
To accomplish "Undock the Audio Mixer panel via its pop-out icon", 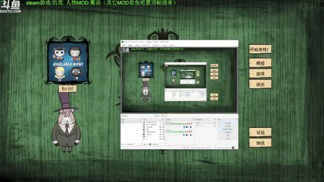I will tap(194, 119).
